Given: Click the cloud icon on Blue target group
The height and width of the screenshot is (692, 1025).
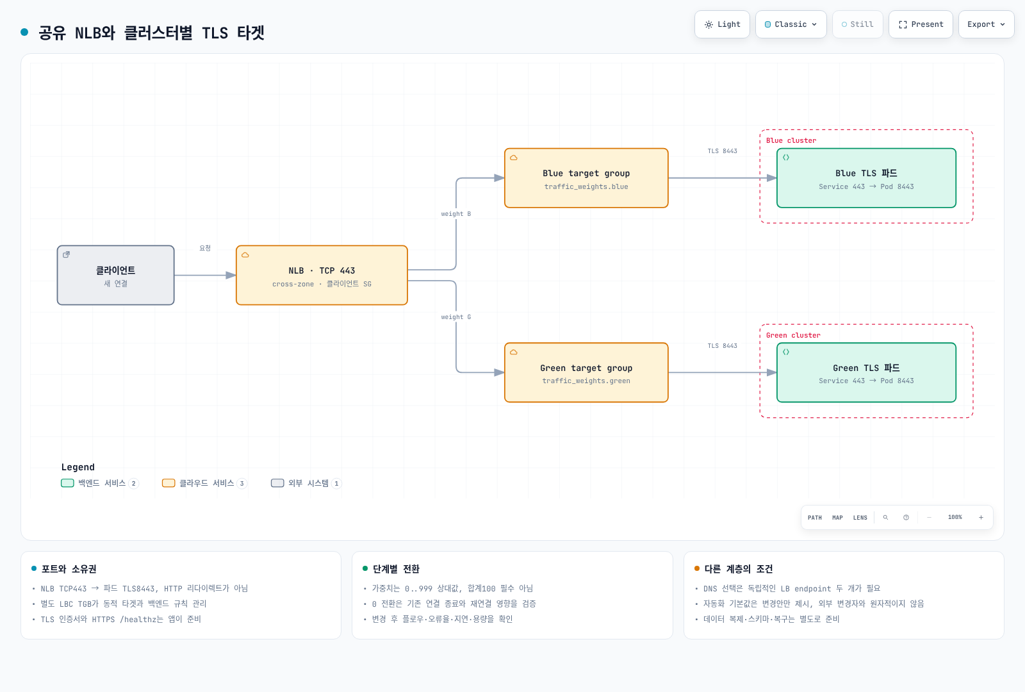Looking at the screenshot, I should point(514,158).
